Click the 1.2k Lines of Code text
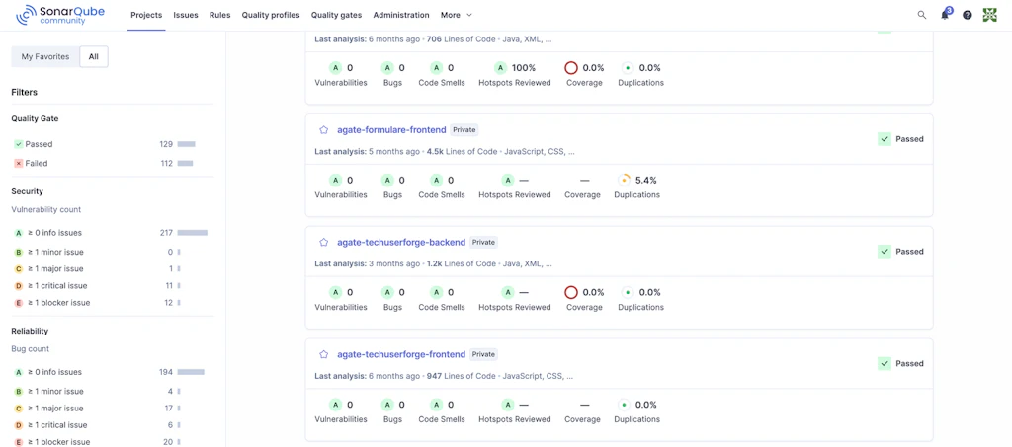Screen dimensions: 1012x447 [462, 264]
